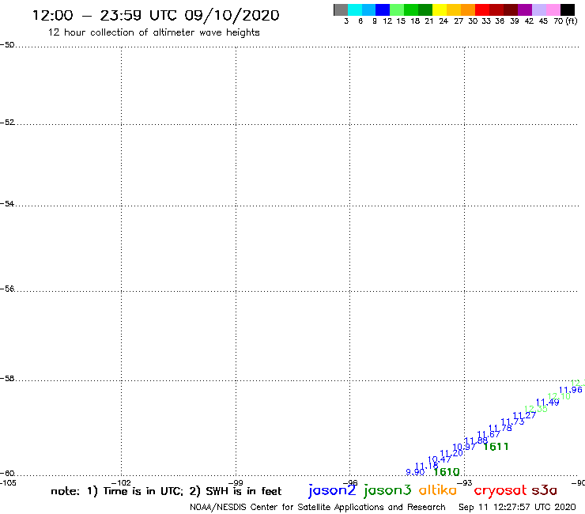The image size is (585, 514).
Task: Select the '12 hour collection of altimeter wave heights' subtitle
Action: (x=153, y=32)
